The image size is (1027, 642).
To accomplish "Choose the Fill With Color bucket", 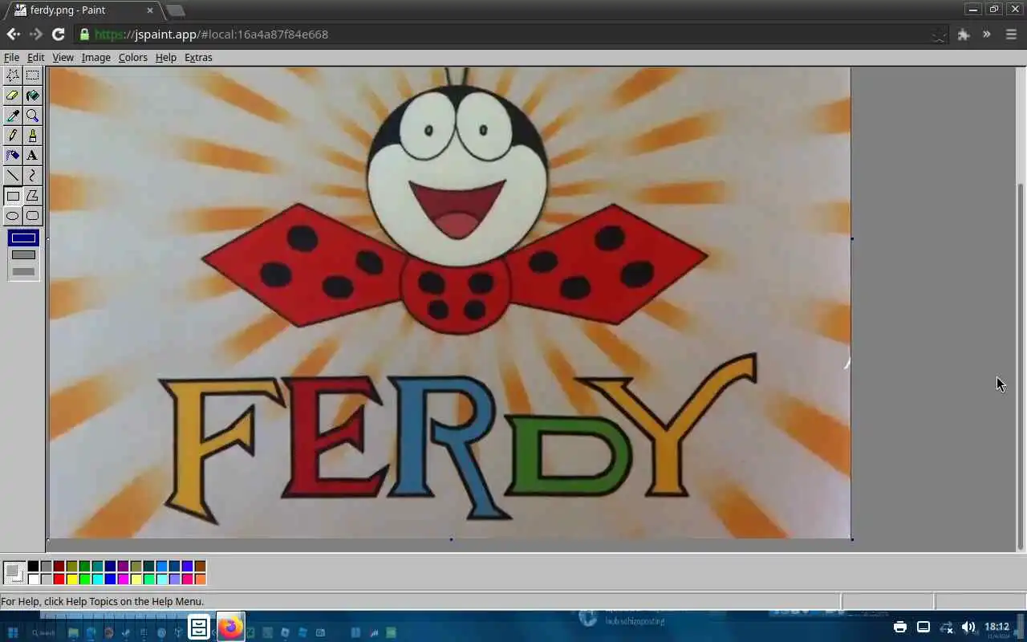I will (32, 95).
